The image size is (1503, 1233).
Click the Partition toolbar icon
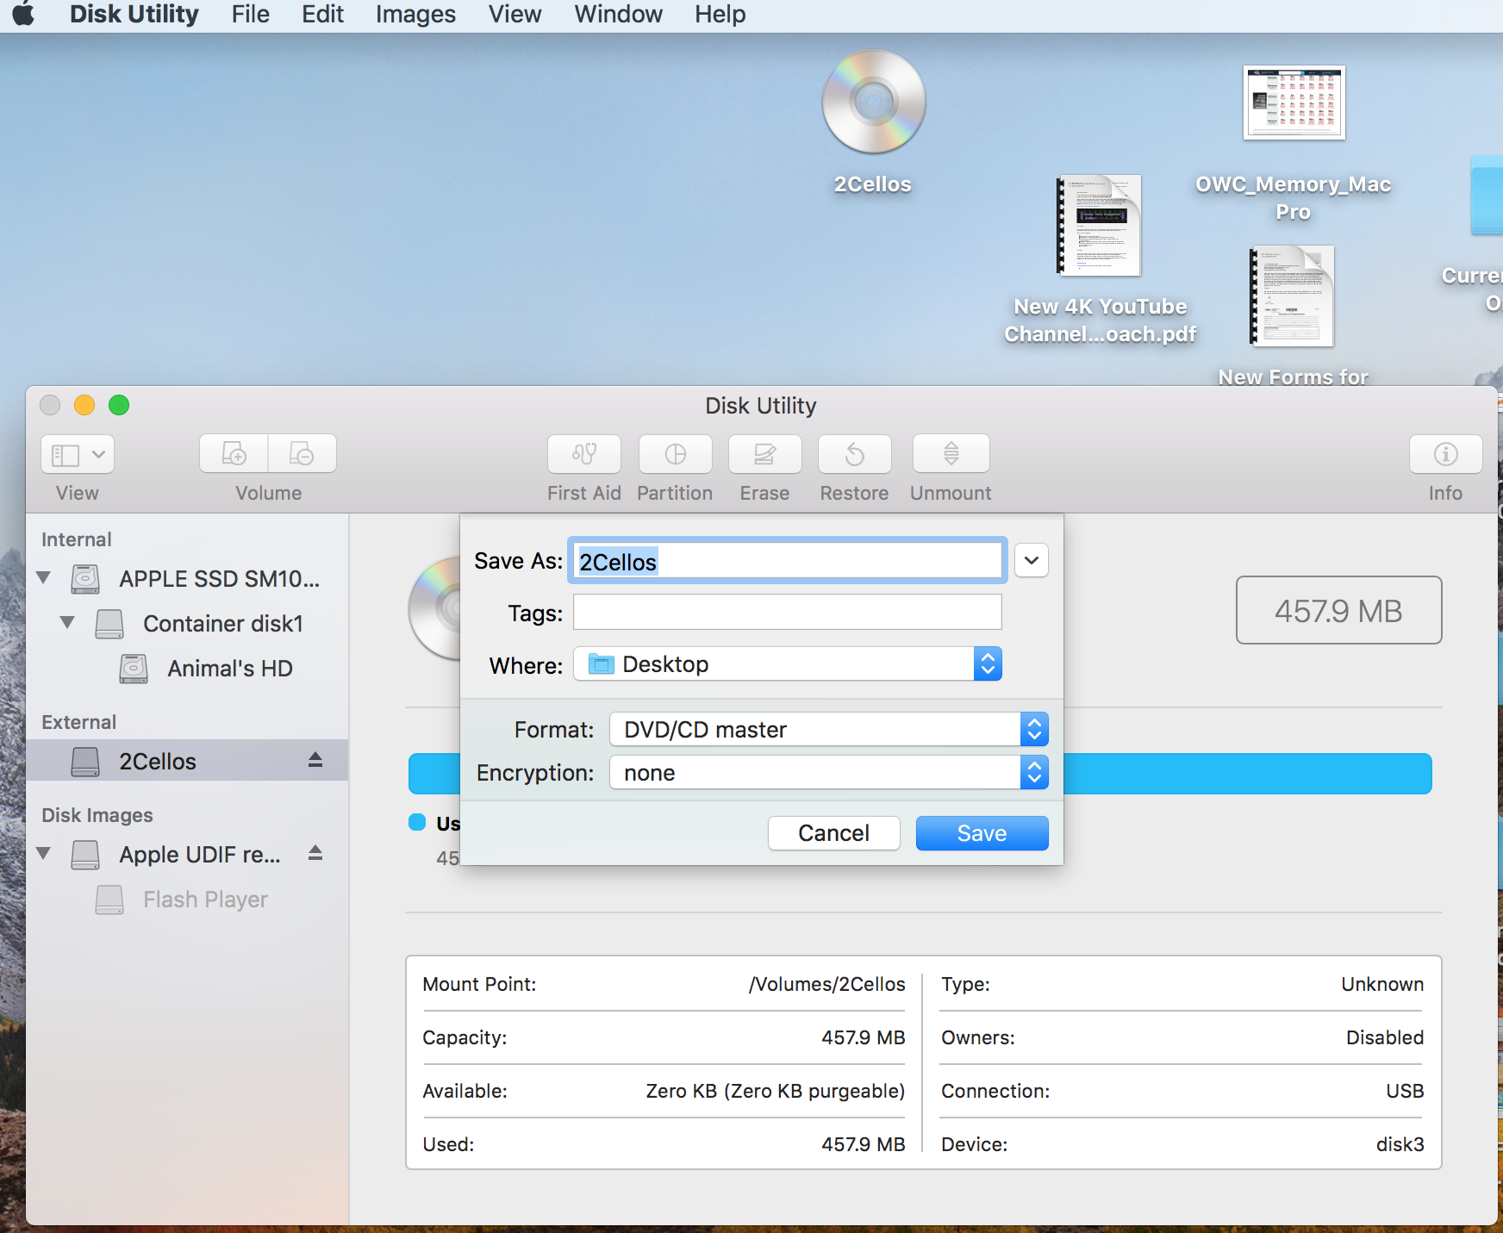tap(676, 454)
